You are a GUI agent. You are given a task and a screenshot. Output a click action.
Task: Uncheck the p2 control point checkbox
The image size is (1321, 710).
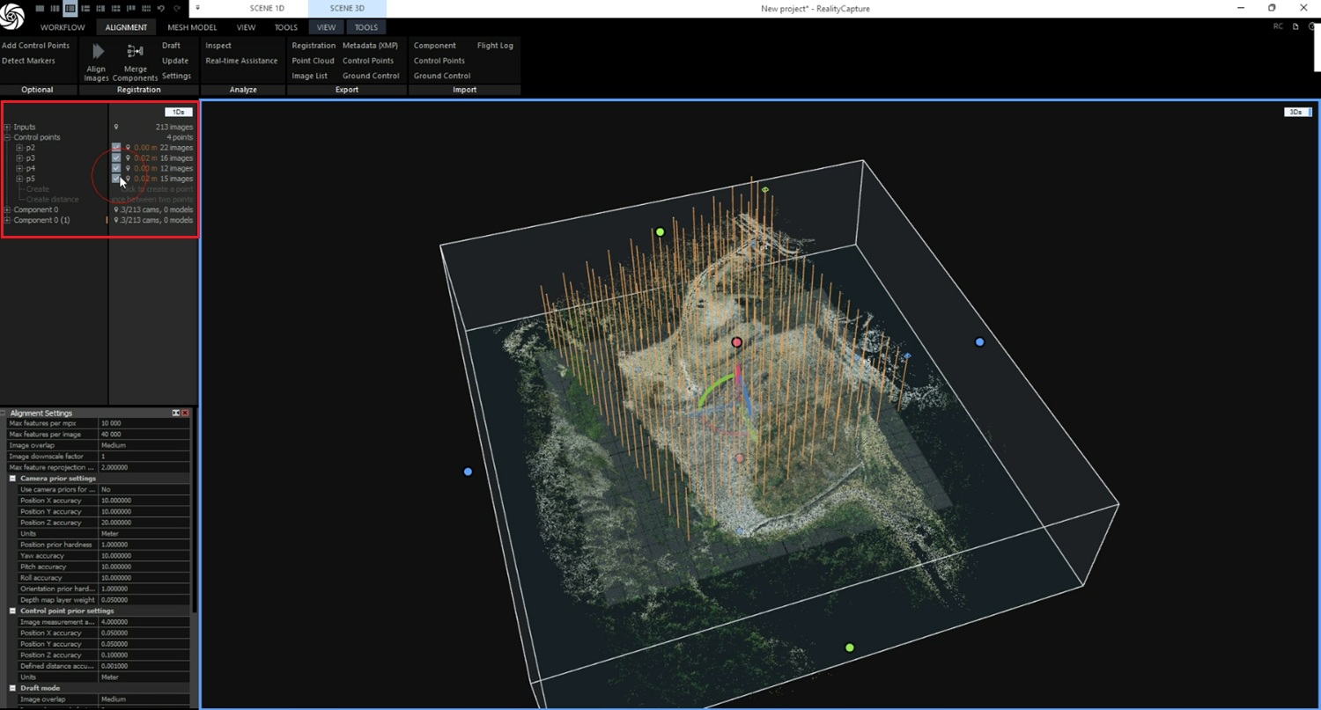pos(116,148)
